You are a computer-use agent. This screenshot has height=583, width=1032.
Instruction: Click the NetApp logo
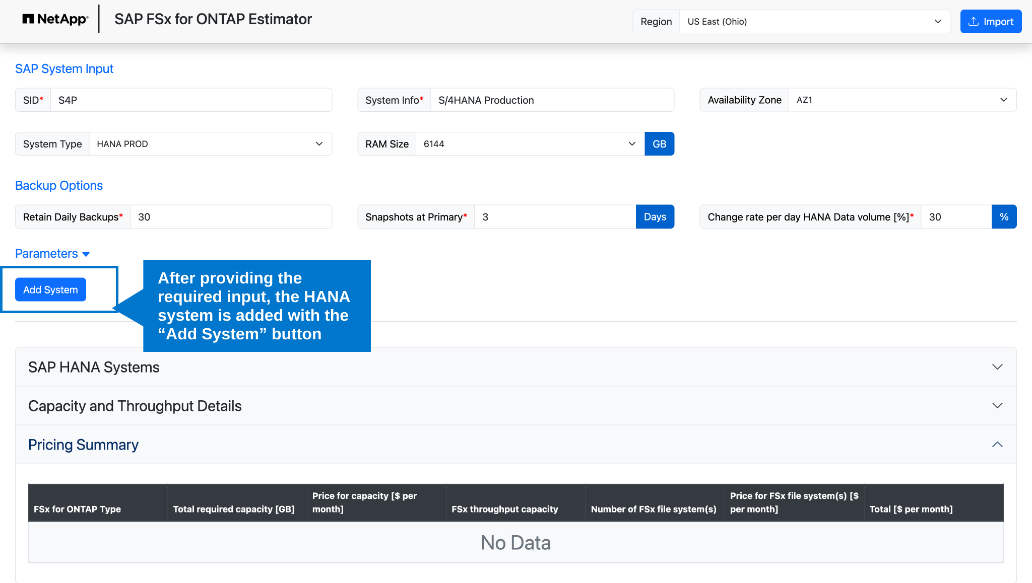(x=55, y=19)
